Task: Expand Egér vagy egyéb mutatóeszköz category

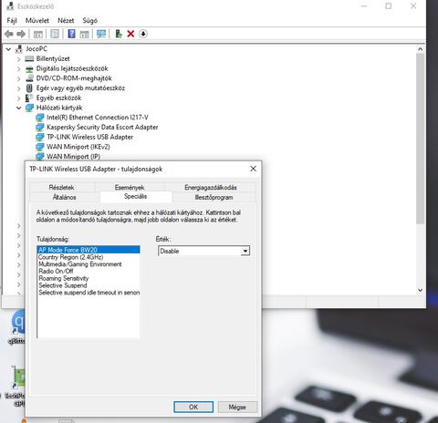Action: point(19,88)
